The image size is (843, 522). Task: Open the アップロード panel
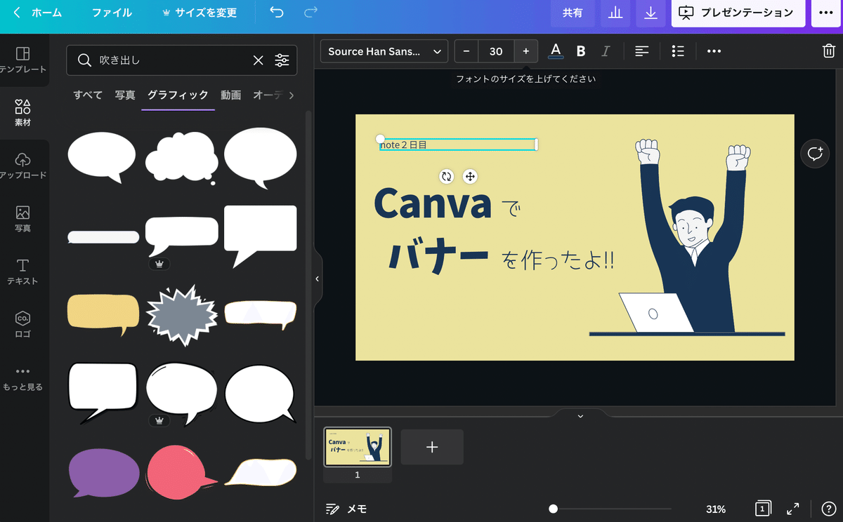tap(23, 166)
